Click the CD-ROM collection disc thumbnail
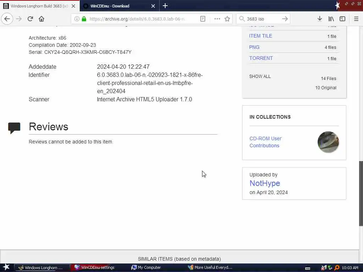363x272 pixels. (x=328, y=142)
